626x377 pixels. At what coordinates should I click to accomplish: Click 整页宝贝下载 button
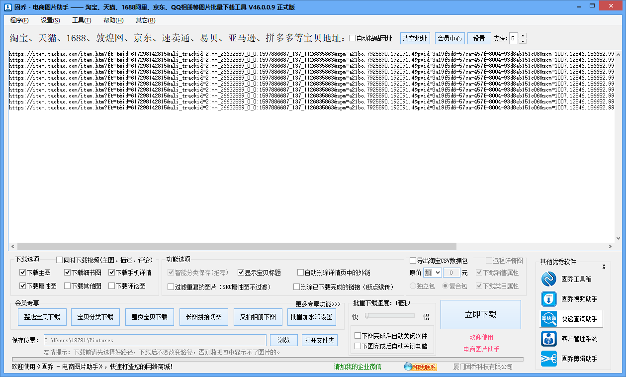click(x=150, y=317)
